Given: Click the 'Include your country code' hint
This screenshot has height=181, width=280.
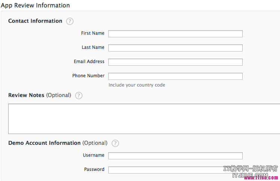Looking at the screenshot, I should 137,85.
